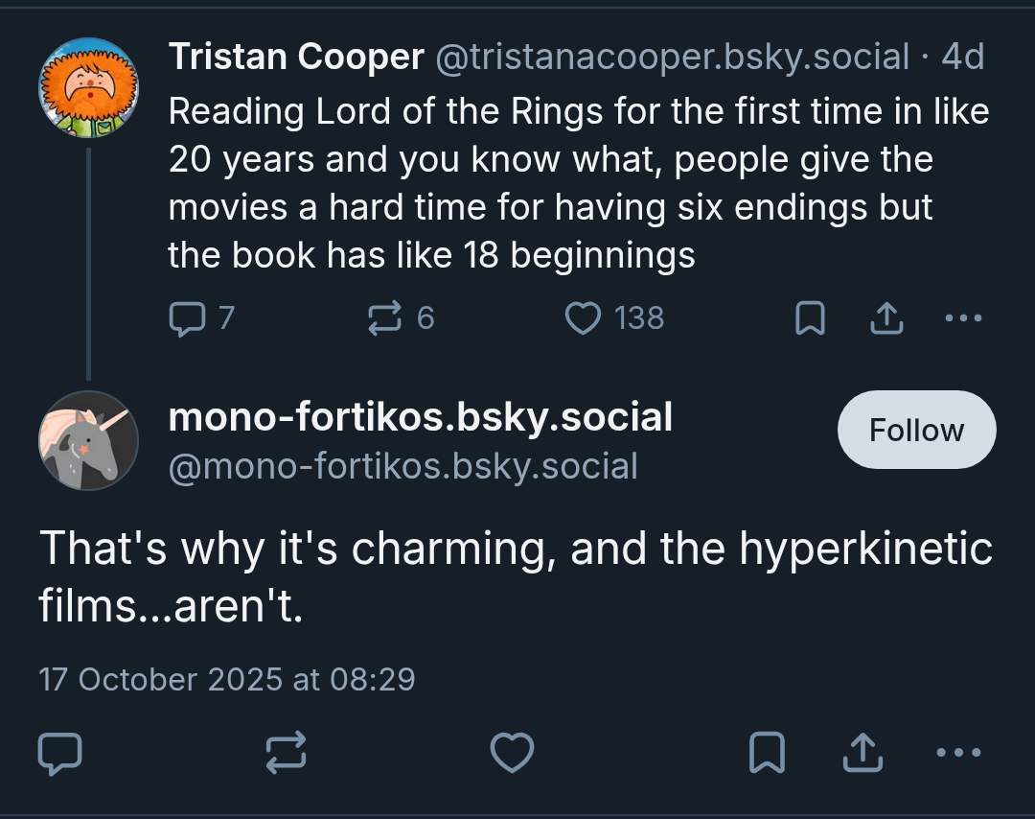The image size is (1035, 819).
Task: Like Tristan Cooper's post with 138 likes
Action: click(x=614, y=318)
